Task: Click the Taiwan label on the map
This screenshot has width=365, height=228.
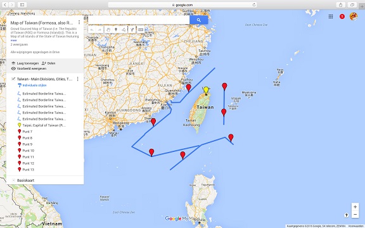Action: click(x=205, y=107)
